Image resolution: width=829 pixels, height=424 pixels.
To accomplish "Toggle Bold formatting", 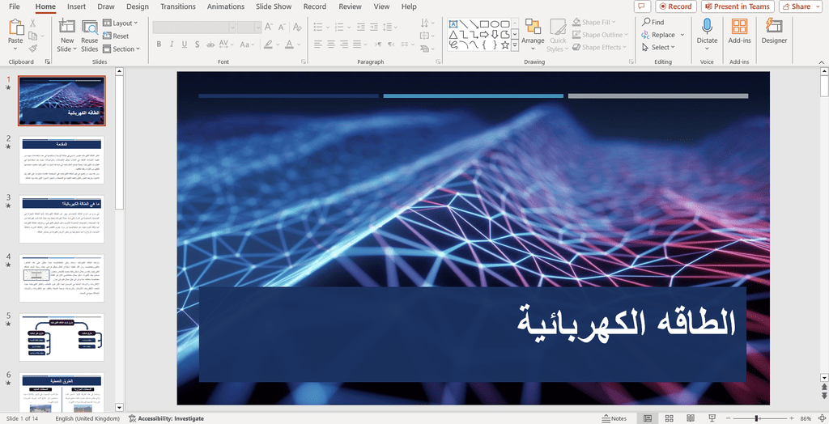I will pos(159,45).
